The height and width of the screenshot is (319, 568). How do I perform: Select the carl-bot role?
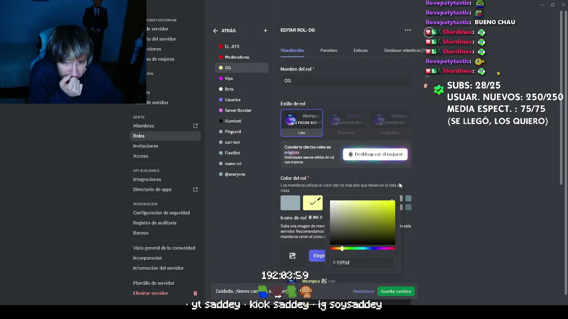[x=242, y=142]
